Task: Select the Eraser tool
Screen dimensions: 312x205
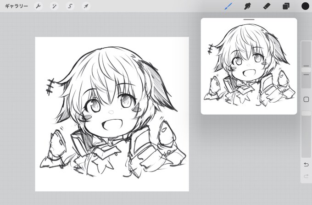Action: [267, 6]
